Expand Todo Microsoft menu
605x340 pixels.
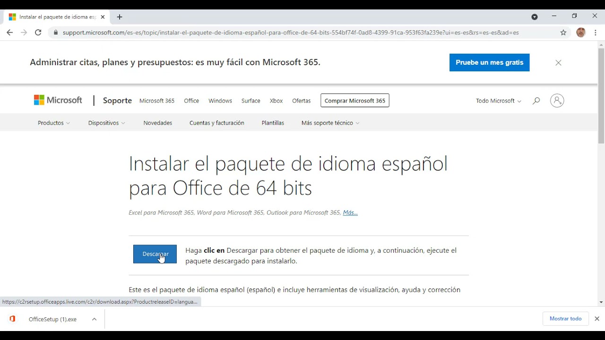tap(499, 101)
